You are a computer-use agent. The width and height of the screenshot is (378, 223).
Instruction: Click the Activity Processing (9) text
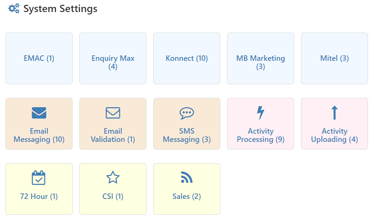260,135
